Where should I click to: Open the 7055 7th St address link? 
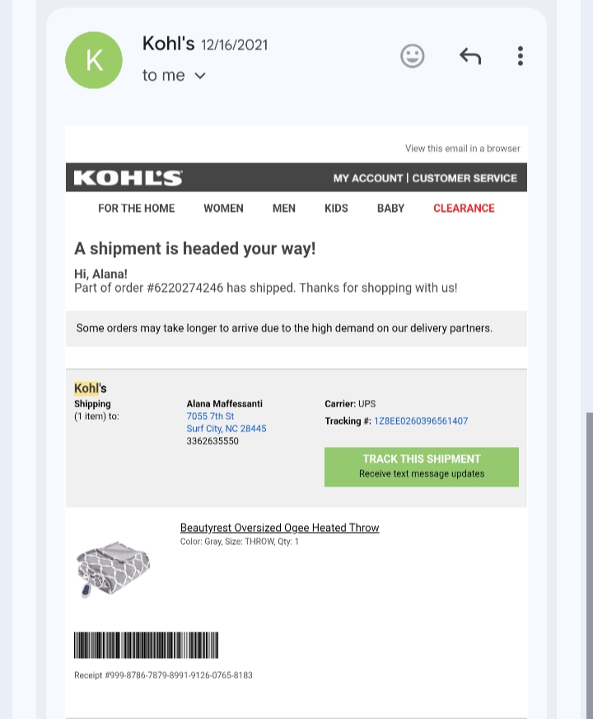pyautogui.click(x=210, y=416)
